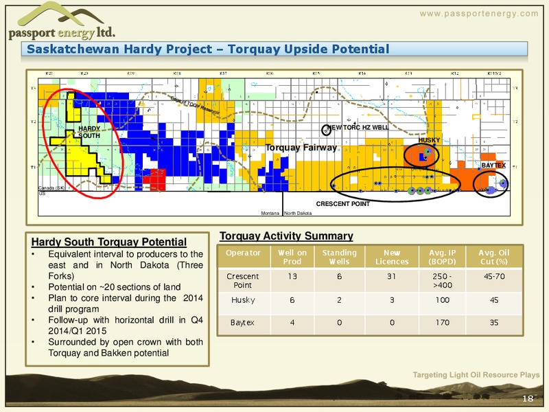Click Husky's well on prod value 6

pos(292,300)
